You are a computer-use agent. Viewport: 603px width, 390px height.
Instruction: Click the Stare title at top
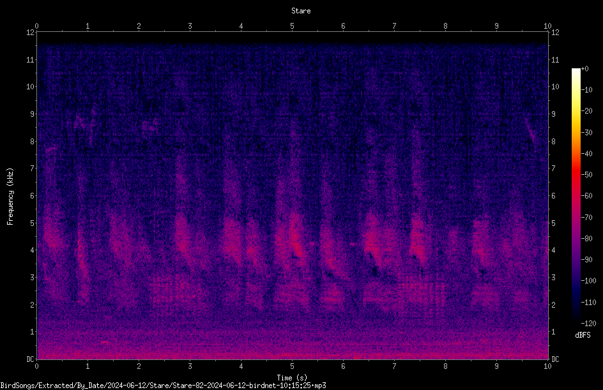click(301, 11)
